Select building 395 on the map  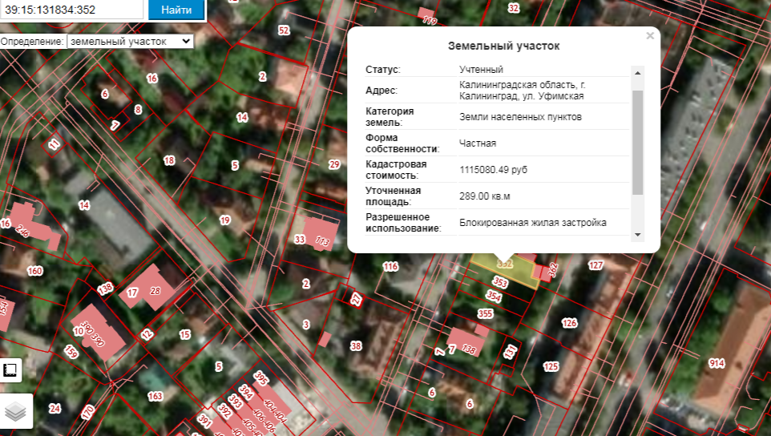(260, 377)
